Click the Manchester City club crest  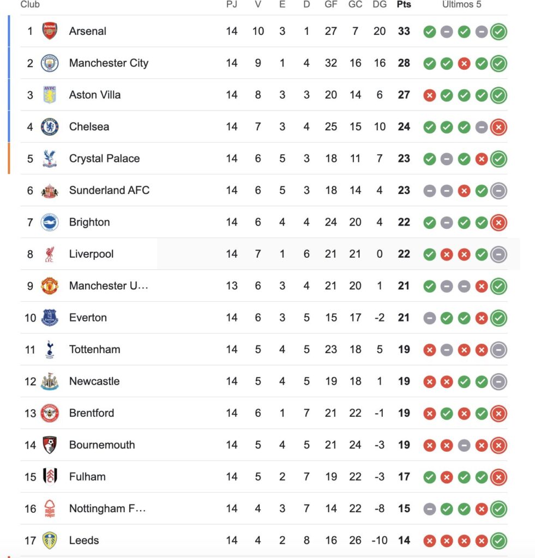[x=50, y=63]
